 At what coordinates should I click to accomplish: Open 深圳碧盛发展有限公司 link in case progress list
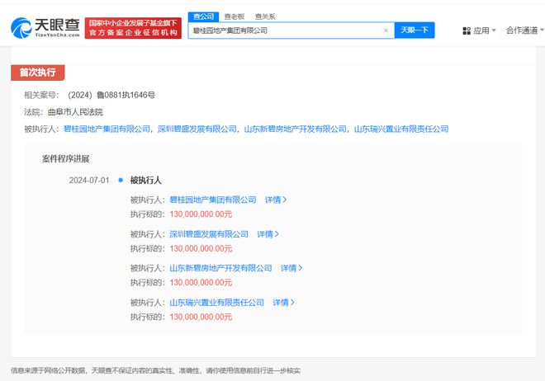pyautogui.click(x=209, y=234)
